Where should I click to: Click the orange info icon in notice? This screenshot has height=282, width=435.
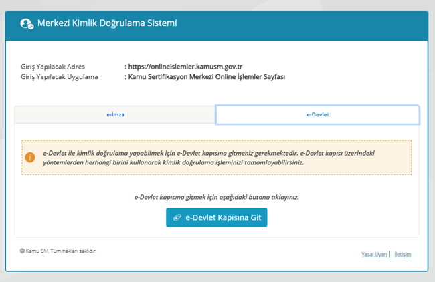(x=30, y=157)
